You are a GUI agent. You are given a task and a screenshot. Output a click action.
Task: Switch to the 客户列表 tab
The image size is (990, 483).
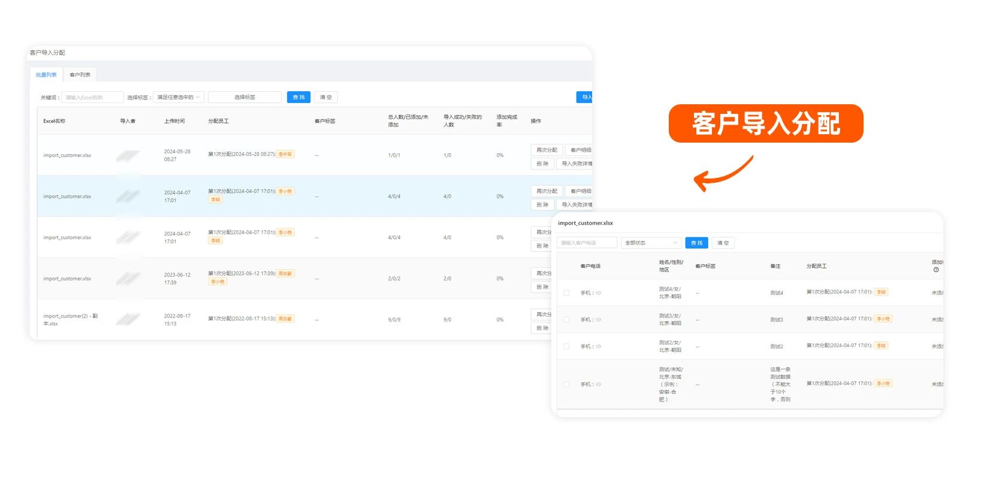click(x=80, y=75)
